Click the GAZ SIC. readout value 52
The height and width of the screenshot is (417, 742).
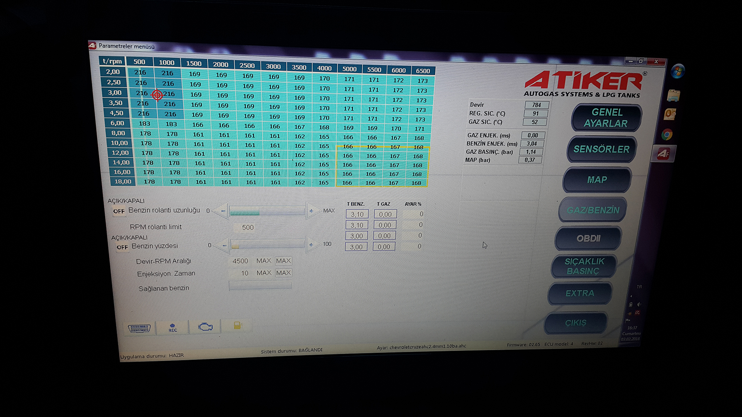[534, 122]
